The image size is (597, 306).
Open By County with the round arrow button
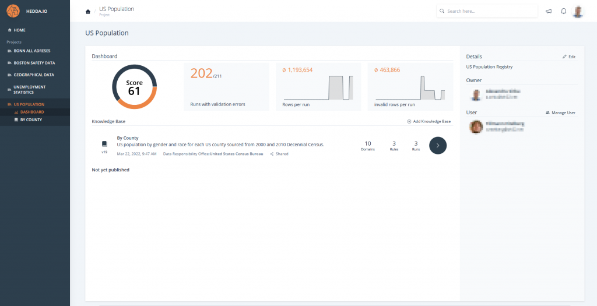tap(438, 146)
